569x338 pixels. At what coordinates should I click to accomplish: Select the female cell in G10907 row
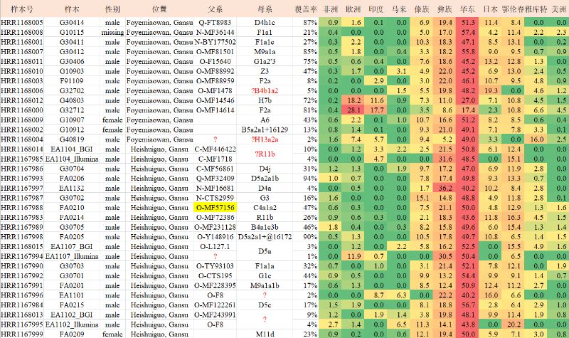click(x=112, y=120)
